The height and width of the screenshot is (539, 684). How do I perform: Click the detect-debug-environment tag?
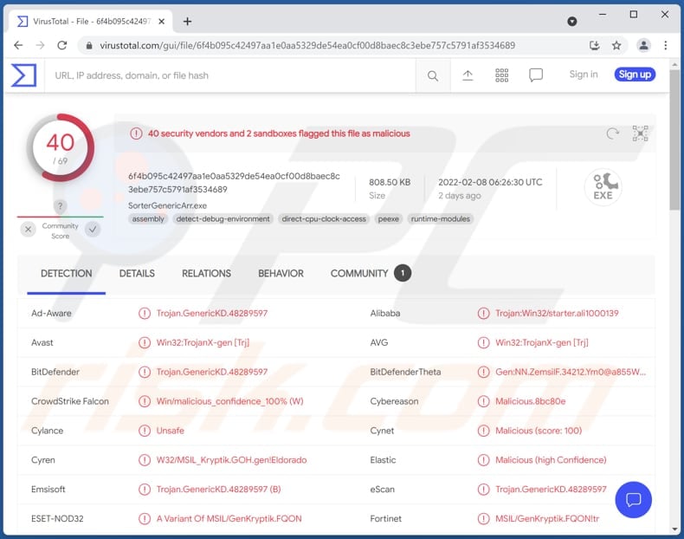coord(223,219)
